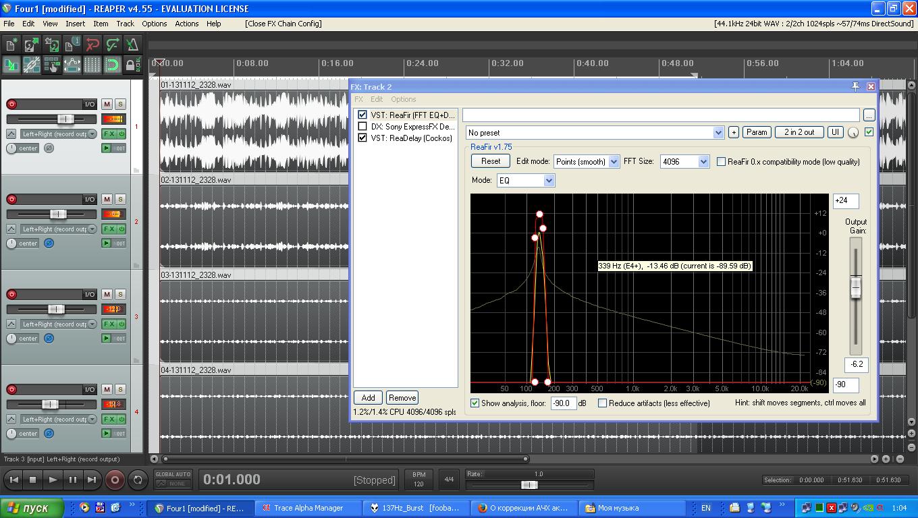
Task: Enable Reduce artifacts checkbox
Action: 602,403
